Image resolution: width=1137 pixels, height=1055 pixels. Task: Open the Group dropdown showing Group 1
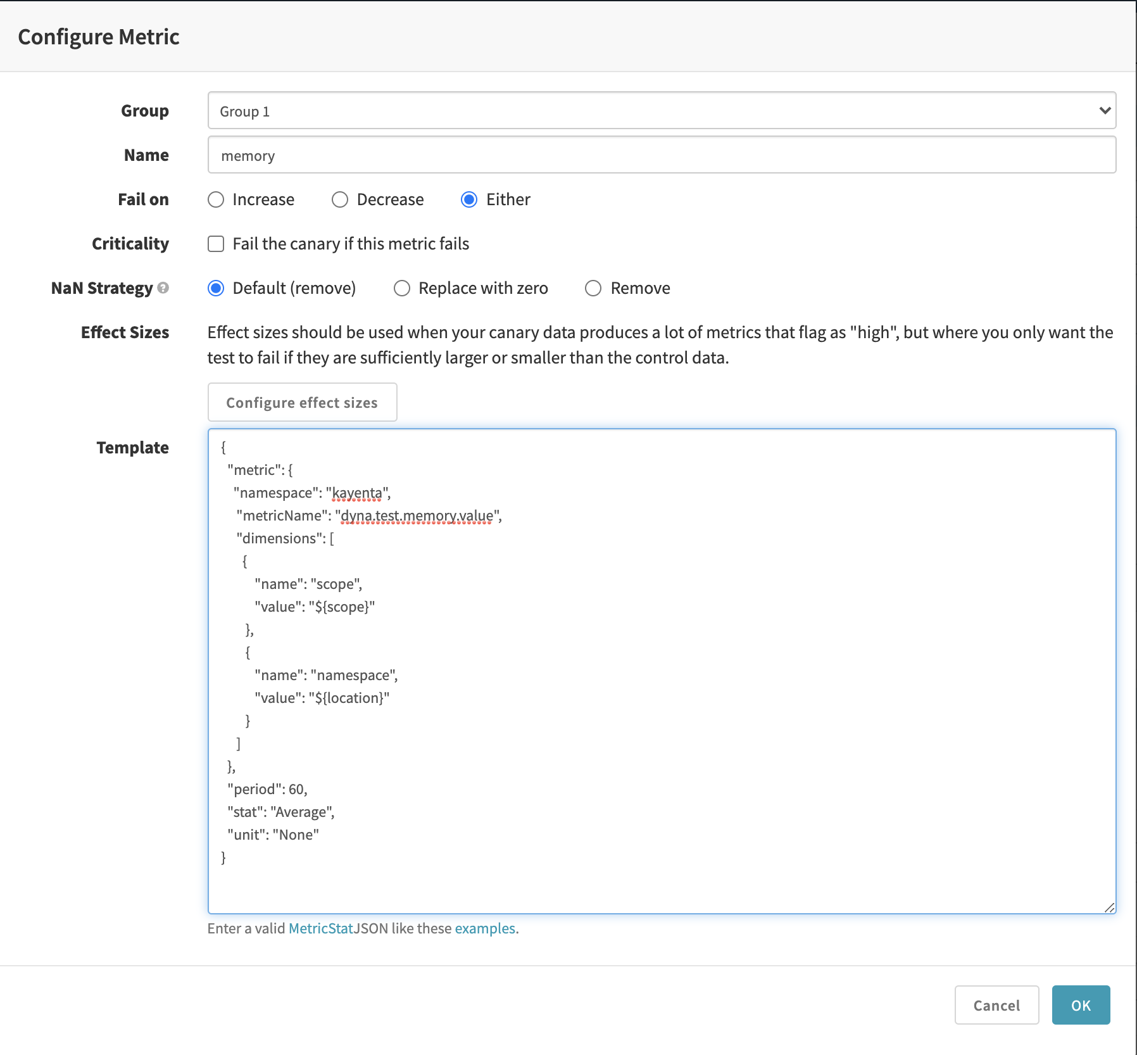pyautogui.click(x=661, y=111)
